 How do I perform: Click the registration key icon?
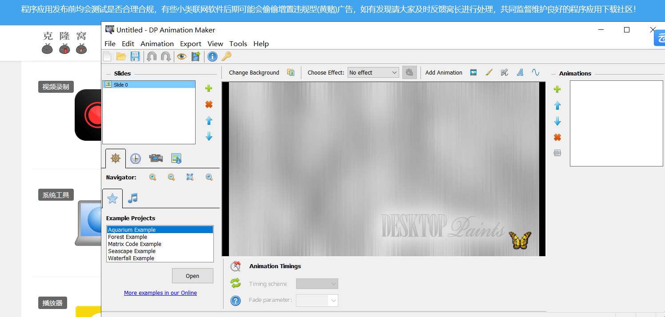point(226,56)
